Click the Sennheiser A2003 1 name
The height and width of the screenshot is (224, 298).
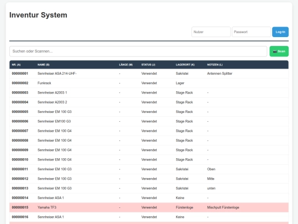(52, 92)
